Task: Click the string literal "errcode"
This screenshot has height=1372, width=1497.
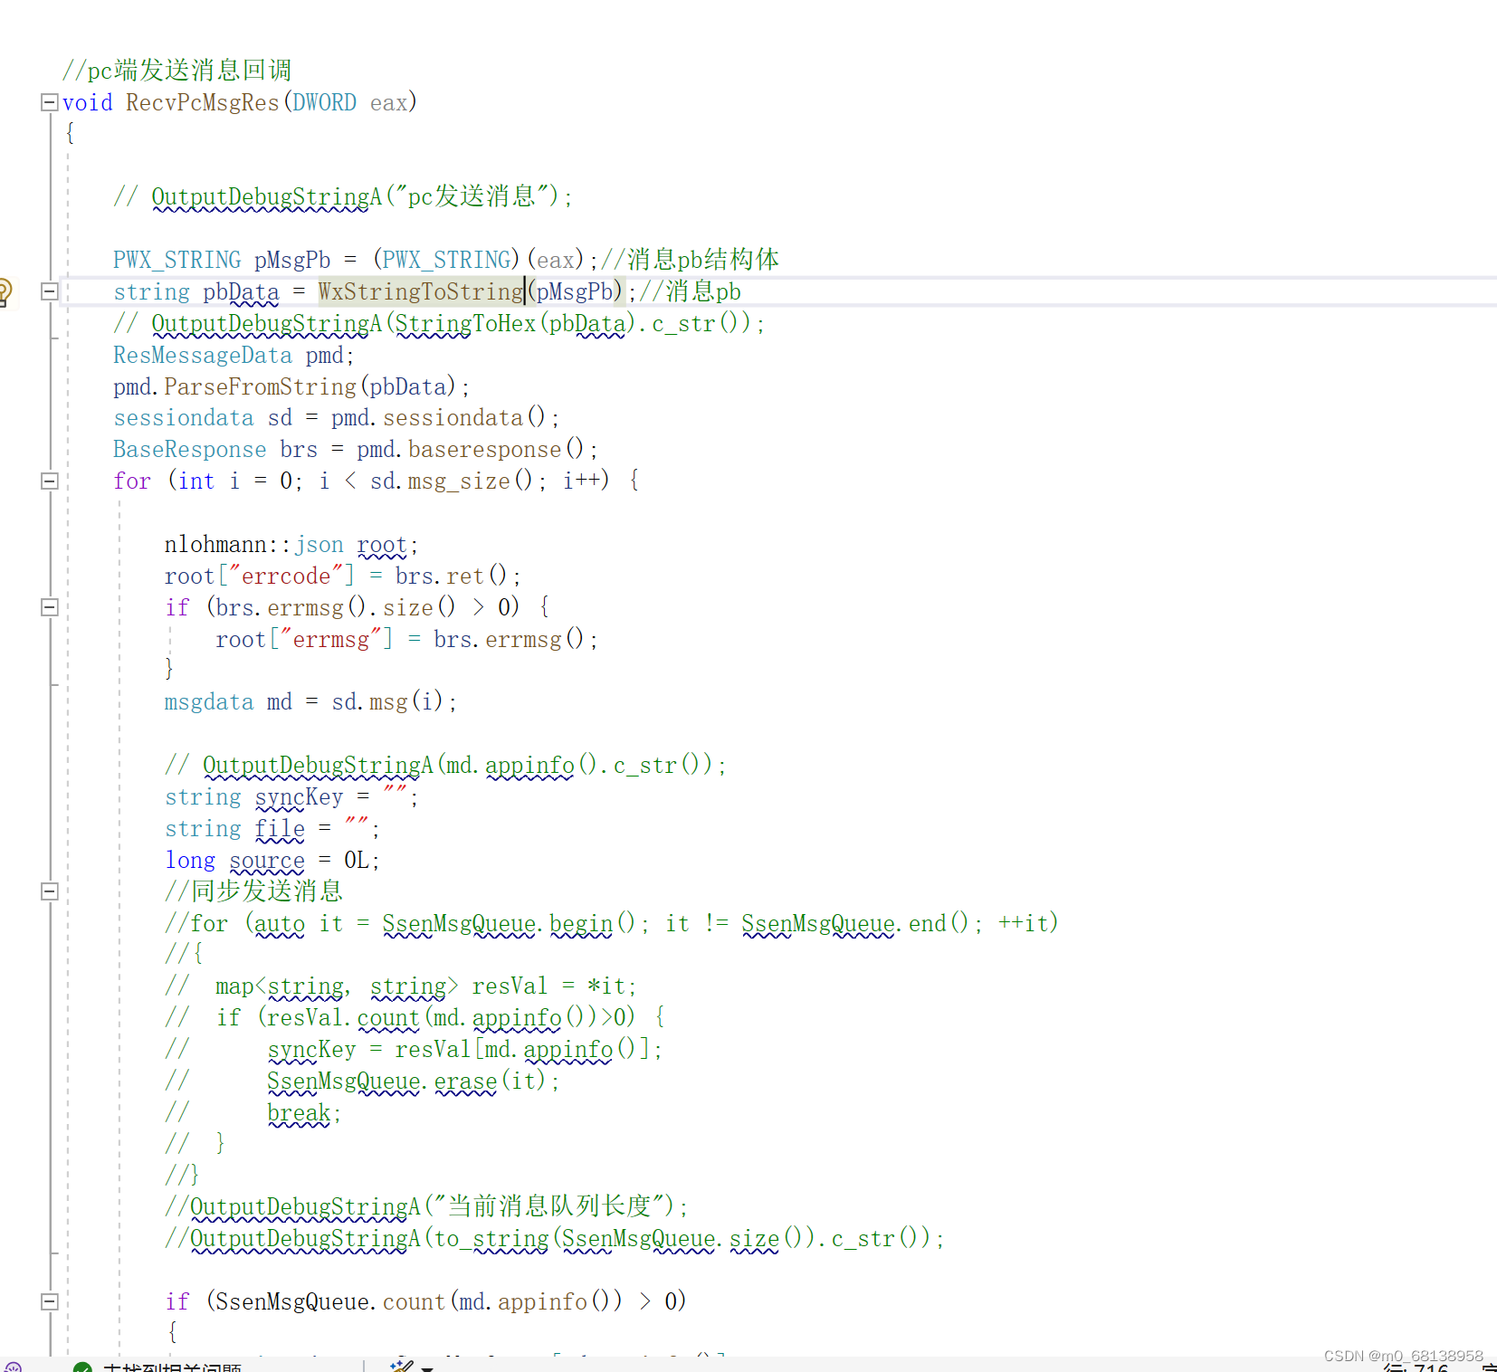Action: pyautogui.click(x=286, y=576)
